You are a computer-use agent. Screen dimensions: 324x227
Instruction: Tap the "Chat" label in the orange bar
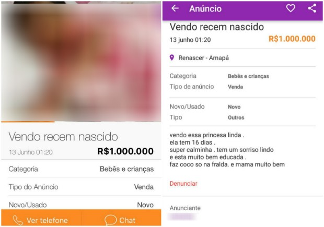tap(128, 220)
